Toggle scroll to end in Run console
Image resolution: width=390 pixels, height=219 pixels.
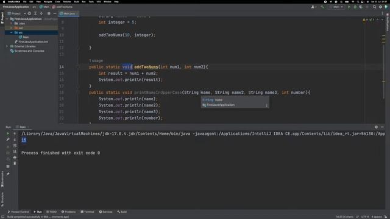[15, 151]
